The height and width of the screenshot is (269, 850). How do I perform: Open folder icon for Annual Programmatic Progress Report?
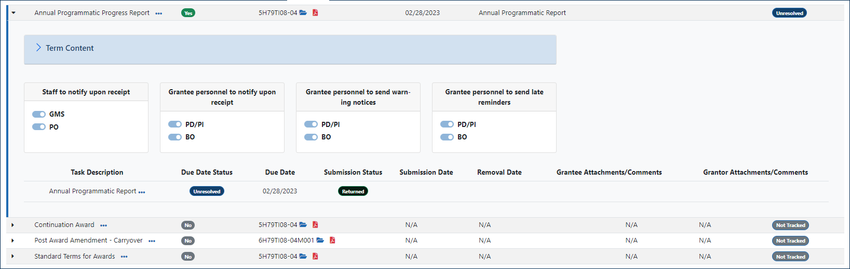click(x=303, y=12)
